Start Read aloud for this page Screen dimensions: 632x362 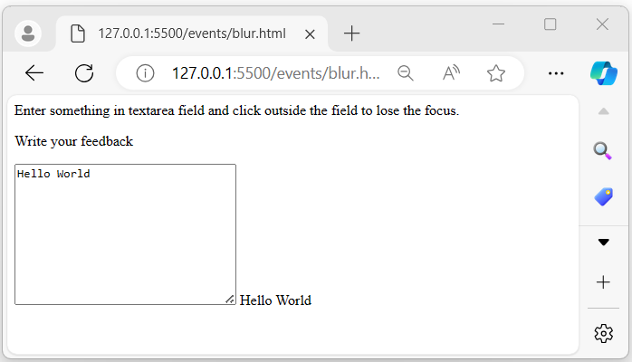tap(452, 73)
